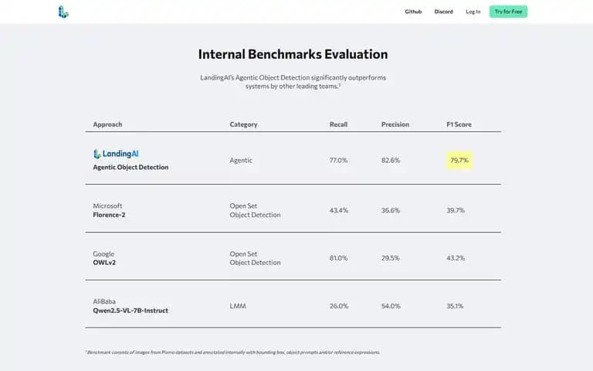This screenshot has width=593, height=371.
Task: Click the 77.0% recall value
Action: coord(338,160)
